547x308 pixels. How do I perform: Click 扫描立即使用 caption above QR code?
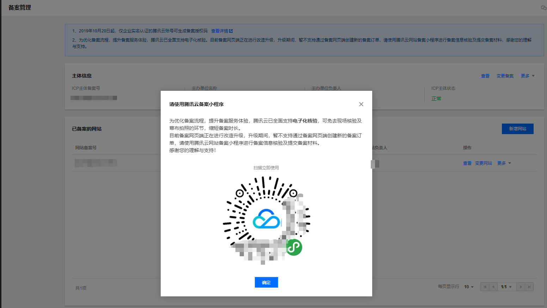[x=266, y=168]
